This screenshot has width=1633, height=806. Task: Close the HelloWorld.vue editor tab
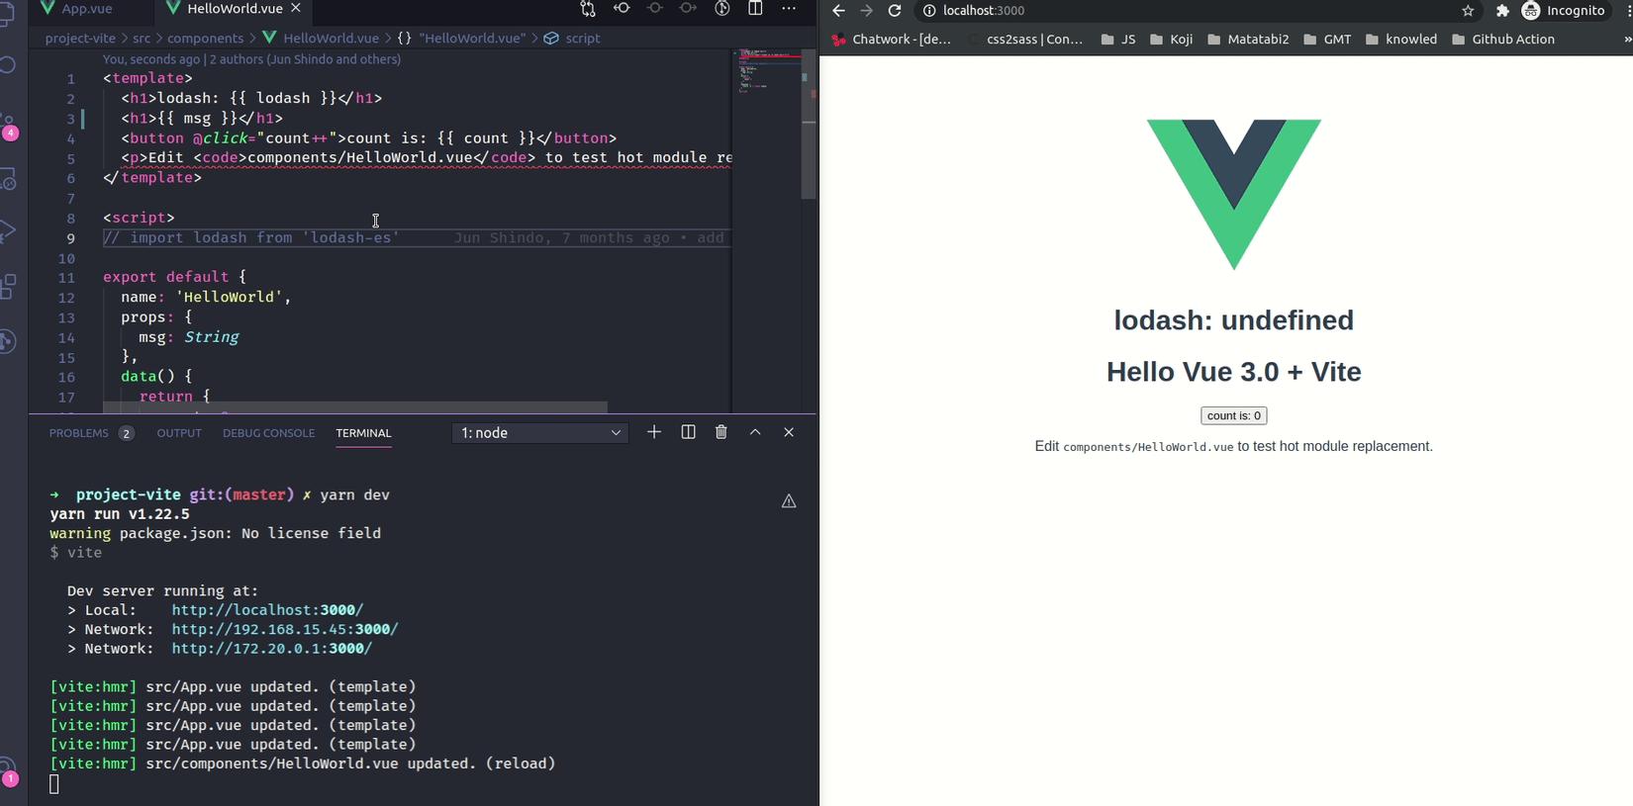click(295, 8)
